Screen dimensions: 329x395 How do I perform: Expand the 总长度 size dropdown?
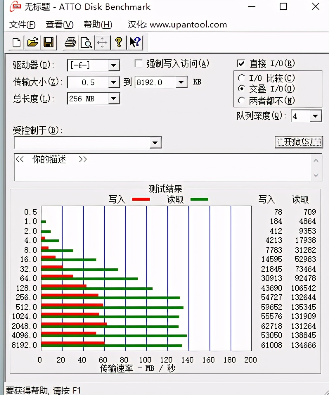click(x=114, y=99)
